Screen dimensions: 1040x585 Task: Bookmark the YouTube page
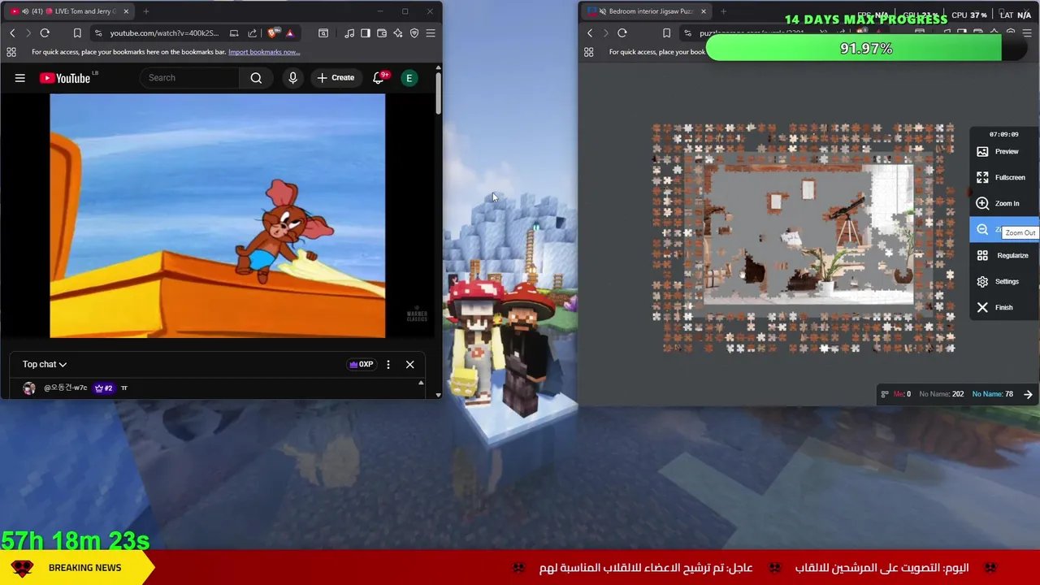(x=77, y=33)
